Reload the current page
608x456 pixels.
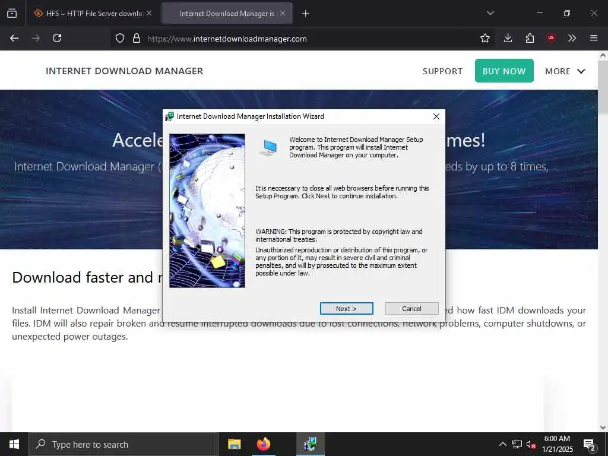click(x=57, y=38)
